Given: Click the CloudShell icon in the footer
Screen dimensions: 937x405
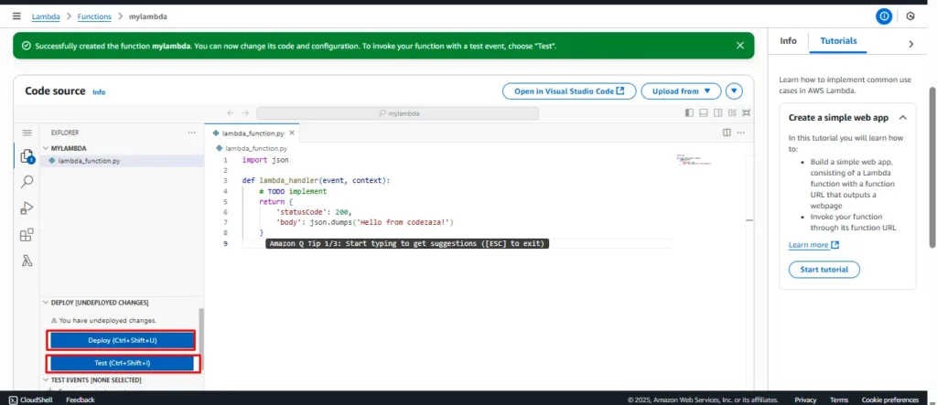Looking at the screenshot, I should [x=13, y=400].
